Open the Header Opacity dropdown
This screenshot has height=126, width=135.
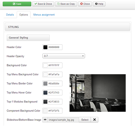[x=64, y=56]
